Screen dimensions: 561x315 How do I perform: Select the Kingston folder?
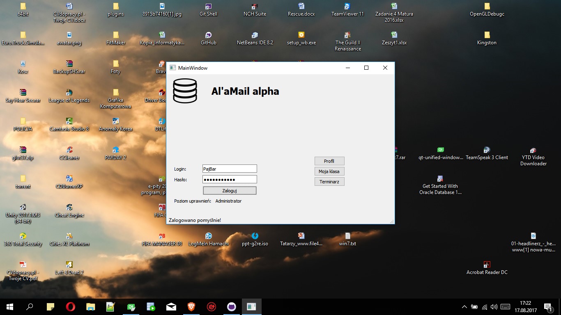coord(487,39)
